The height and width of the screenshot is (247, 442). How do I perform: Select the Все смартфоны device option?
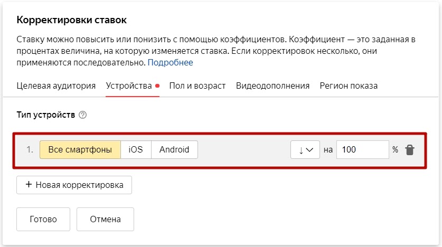[80, 149]
